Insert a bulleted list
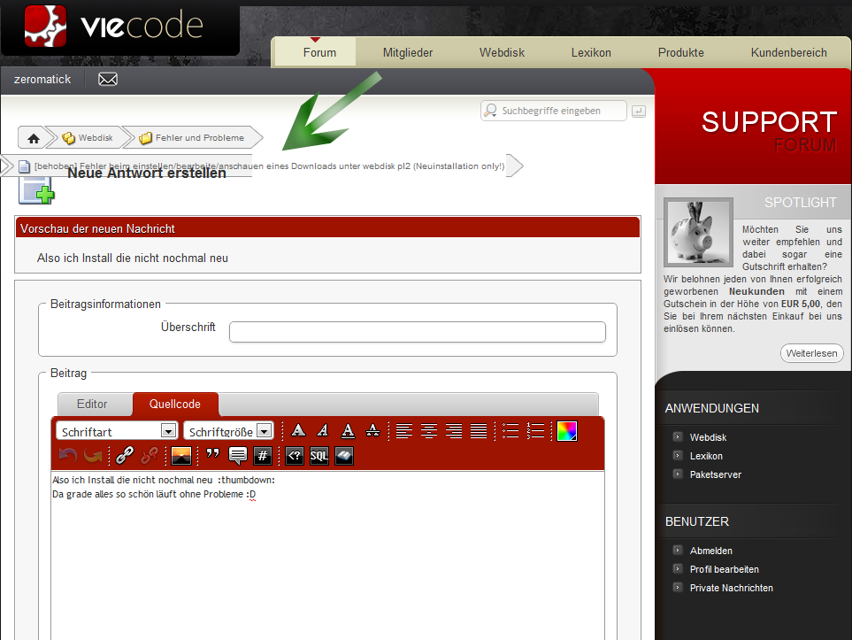 pos(510,431)
